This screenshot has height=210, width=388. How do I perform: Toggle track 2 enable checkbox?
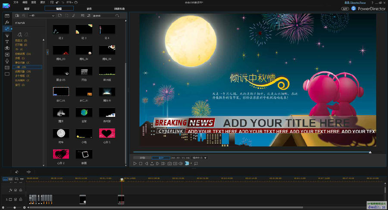click(x=15, y=199)
